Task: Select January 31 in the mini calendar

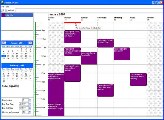Action: tap(30, 59)
